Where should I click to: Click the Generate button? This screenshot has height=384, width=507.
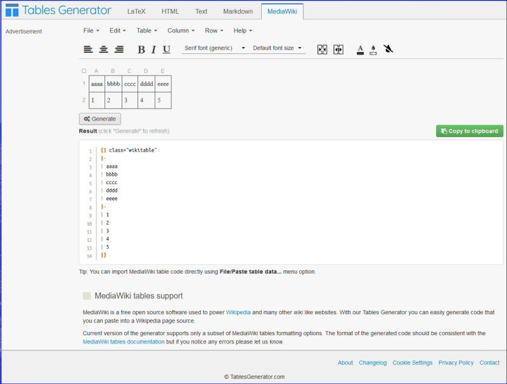pyautogui.click(x=100, y=119)
